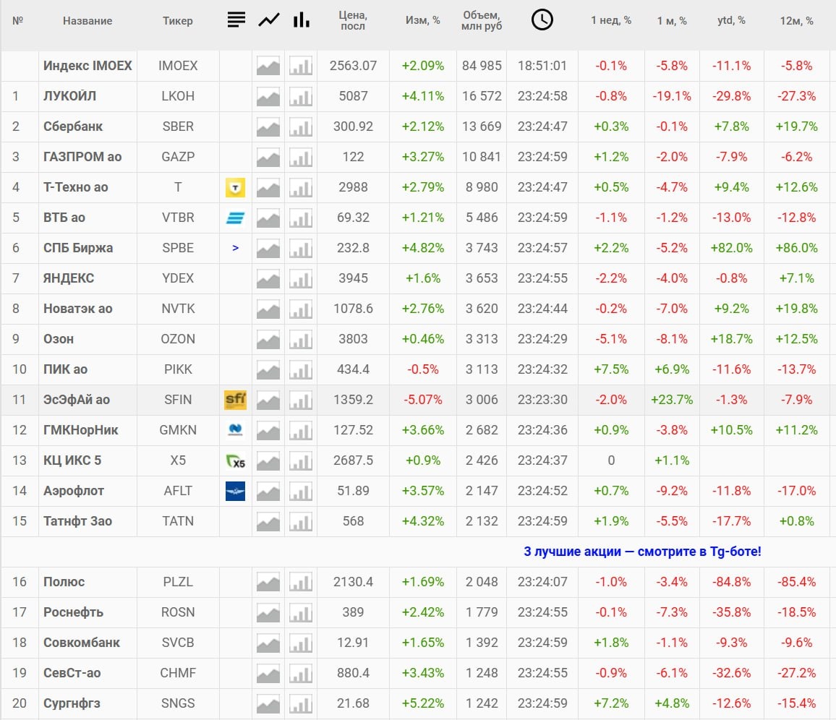Sort by Название column header

[88, 21]
